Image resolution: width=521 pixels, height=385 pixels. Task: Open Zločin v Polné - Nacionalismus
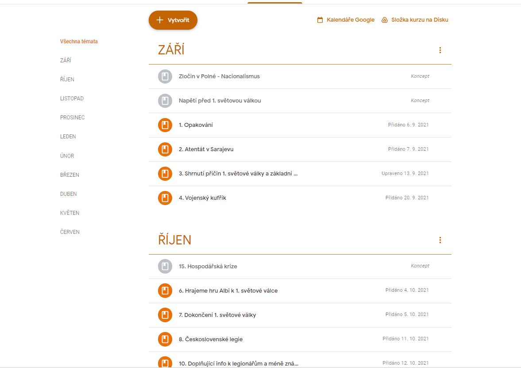(x=219, y=76)
